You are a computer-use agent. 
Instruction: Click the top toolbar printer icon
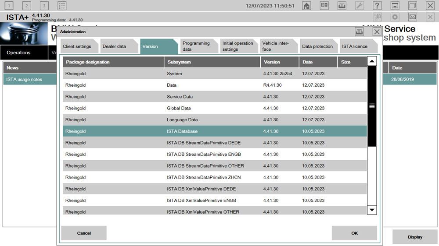pos(342,6)
